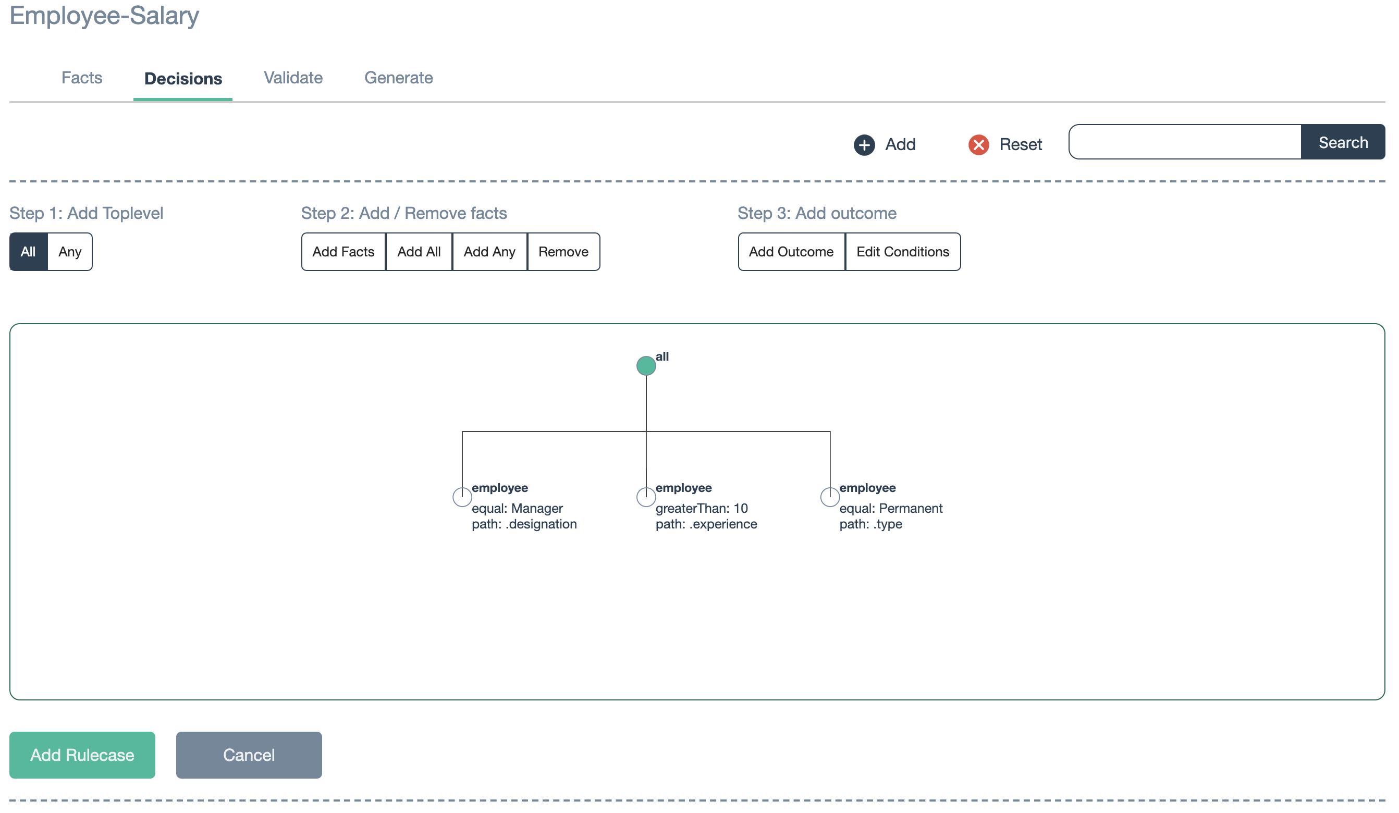Click the Add Facts icon button
The image size is (1399, 813).
(x=343, y=252)
